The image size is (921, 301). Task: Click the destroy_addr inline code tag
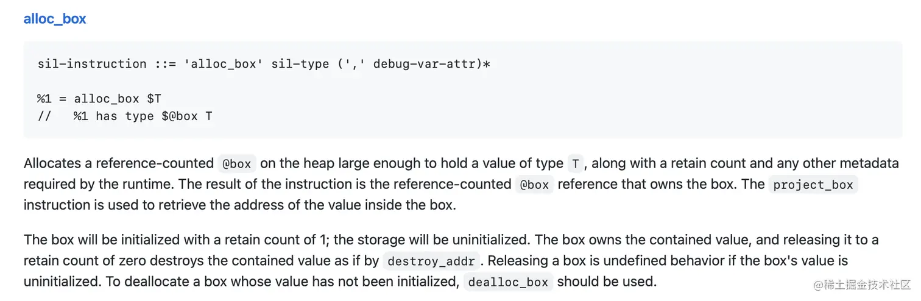(x=432, y=262)
